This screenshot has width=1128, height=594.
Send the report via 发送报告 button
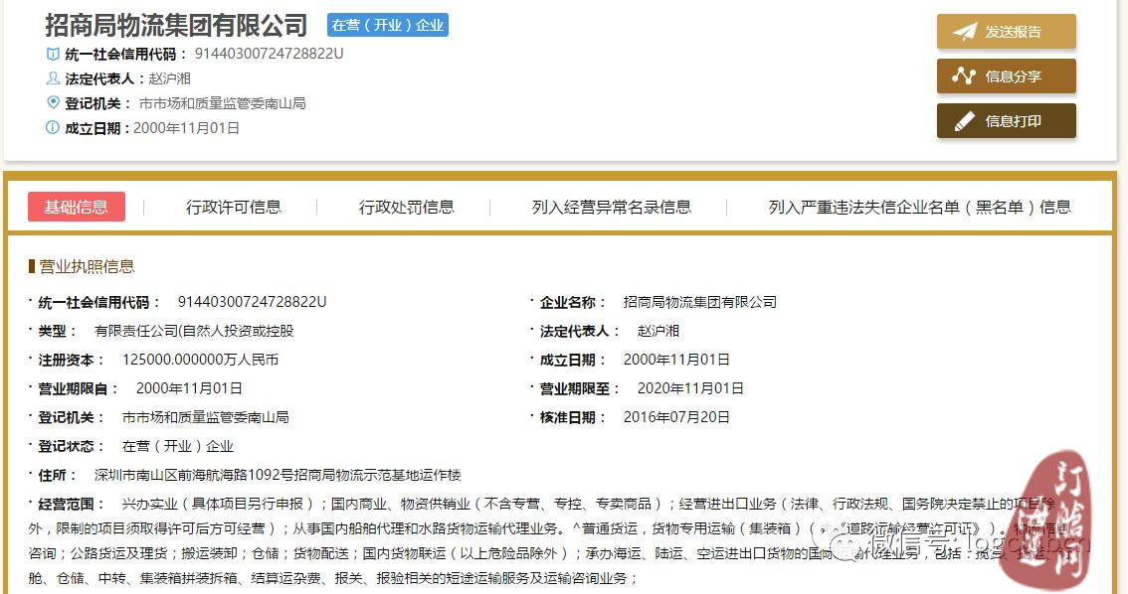click(x=1006, y=32)
